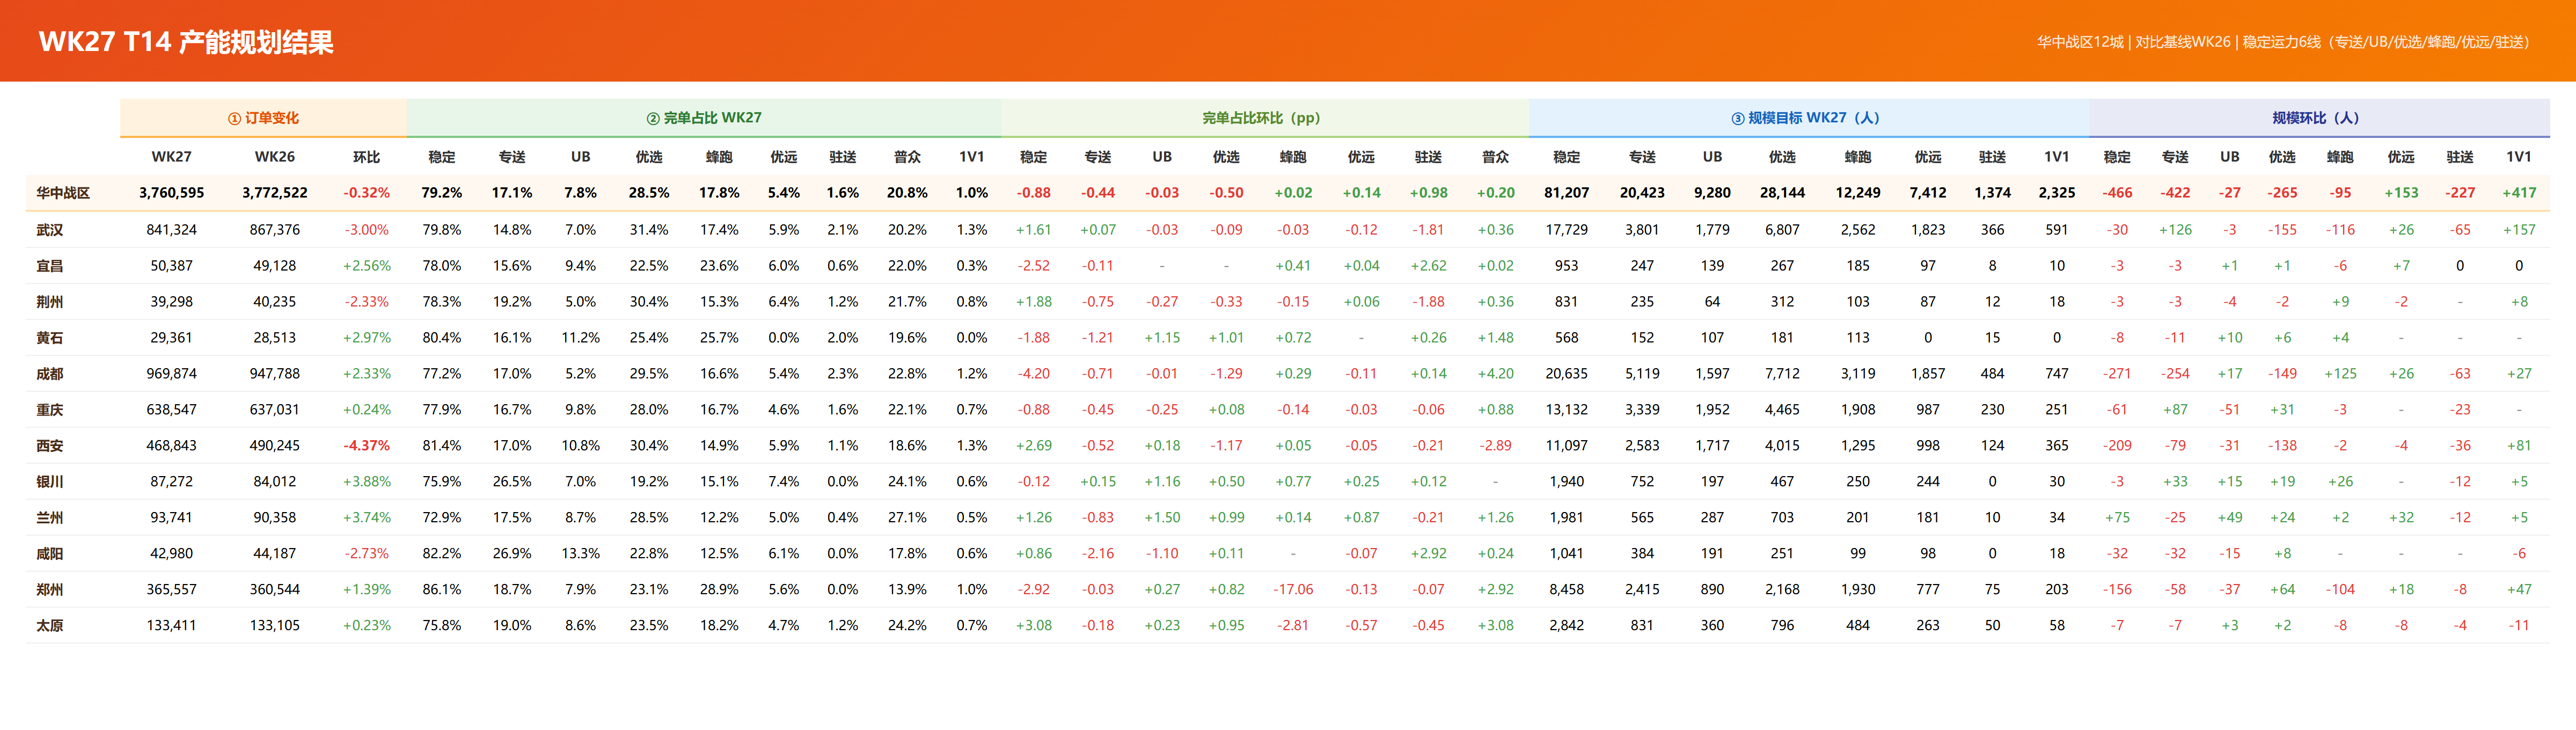Image resolution: width=2576 pixels, height=730 pixels.
Task: Click 武汉's 稳定 headcount 17,729
Action: (1567, 230)
